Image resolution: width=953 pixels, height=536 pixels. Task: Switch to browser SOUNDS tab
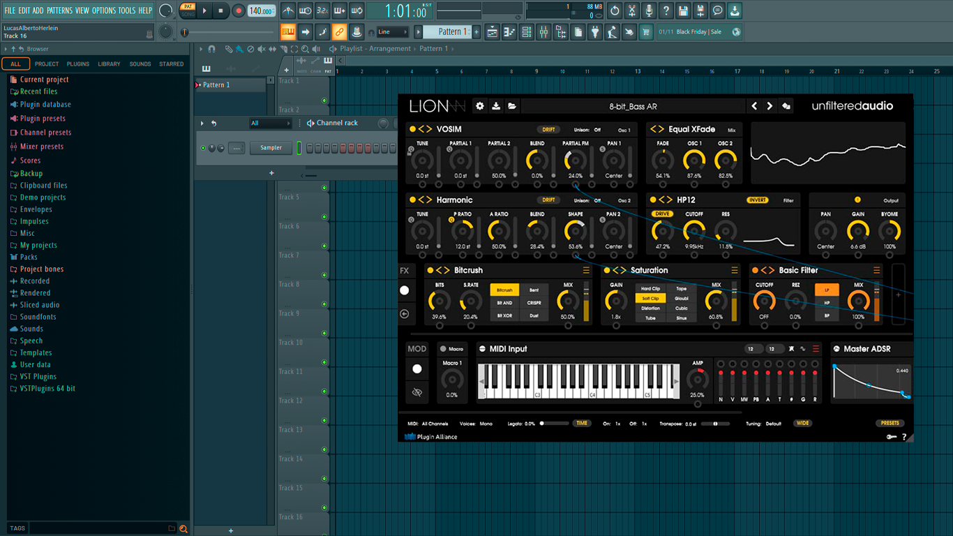[x=140, y=64]
